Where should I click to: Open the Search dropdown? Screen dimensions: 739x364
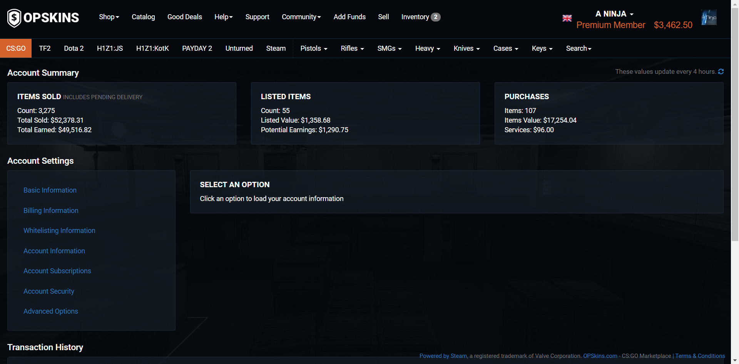578,48
